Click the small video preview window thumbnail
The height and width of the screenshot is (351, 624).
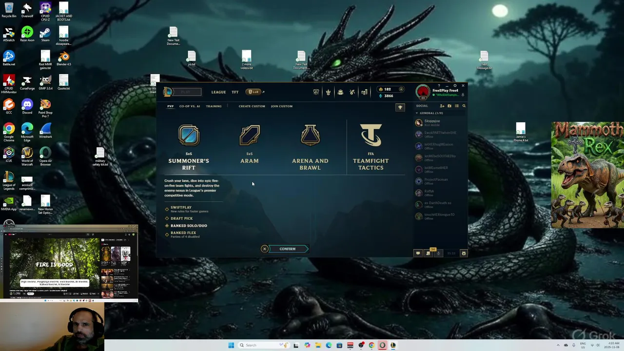click(69, 263)
